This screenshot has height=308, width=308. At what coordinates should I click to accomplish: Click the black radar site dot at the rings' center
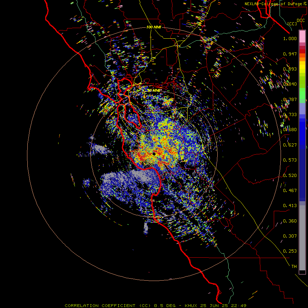tap(154, 154)
